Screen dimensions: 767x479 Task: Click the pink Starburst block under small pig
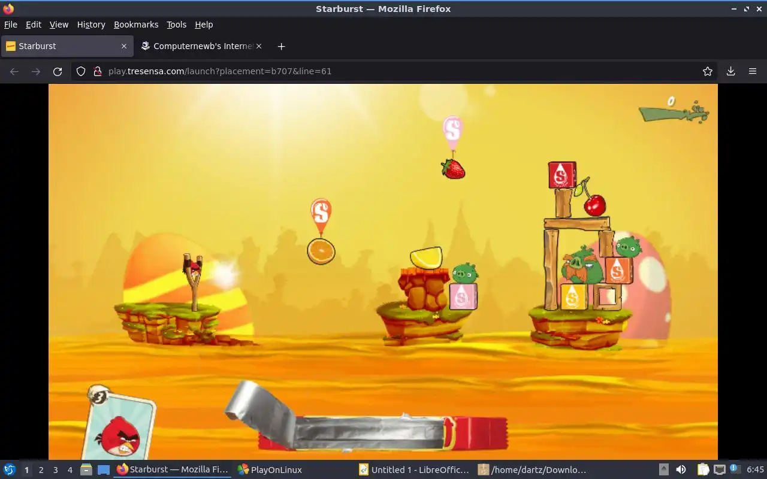point(463,297)
